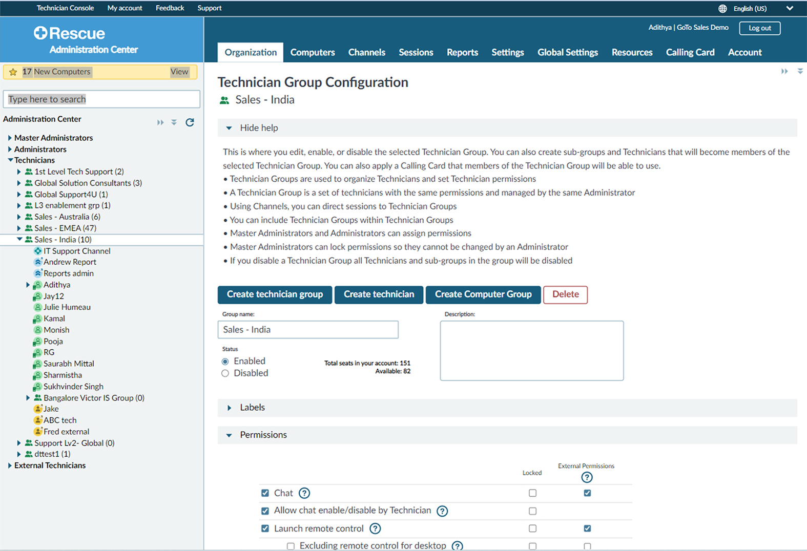The height and width of the screenshot is (551, 807).
Task: Click collapse icon at top right of content
Action: 800,71
